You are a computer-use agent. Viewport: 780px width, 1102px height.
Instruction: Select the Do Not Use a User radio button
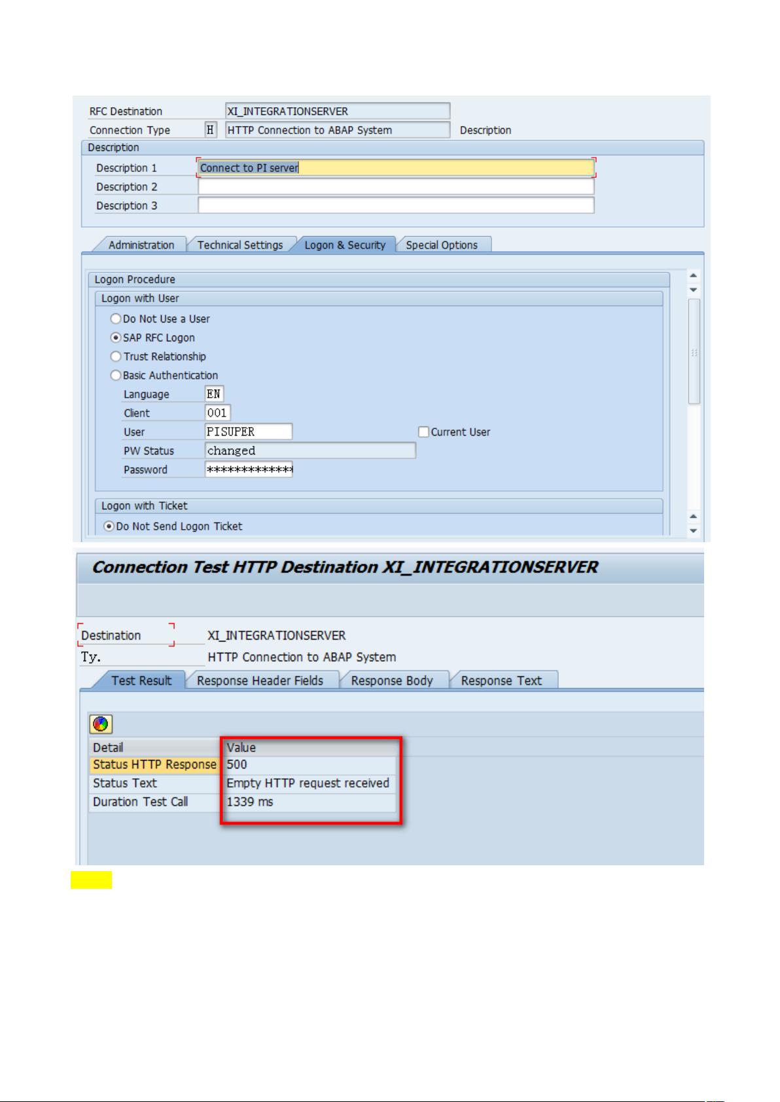(x=116, y=319)
